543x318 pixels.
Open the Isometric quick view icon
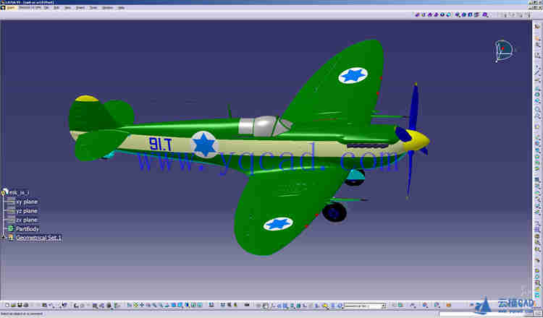[180, 306]
